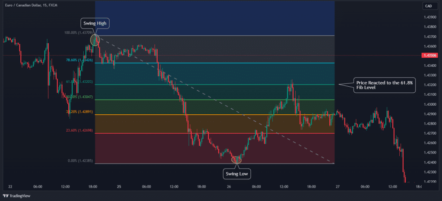Click 1.43000 on the price axis
Screen dimensions: 442x201
429,104
